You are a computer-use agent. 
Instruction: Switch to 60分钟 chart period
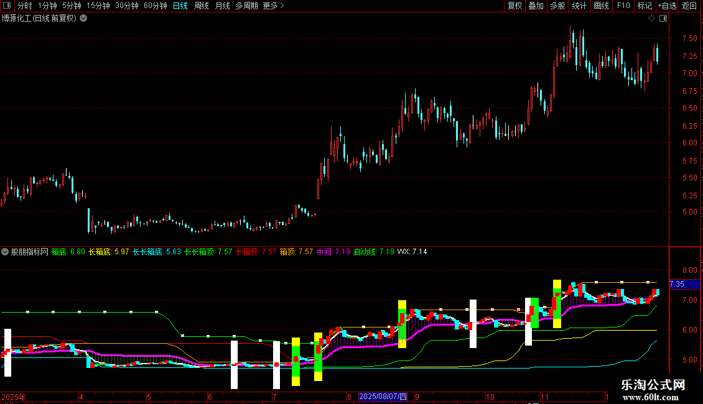(x=155, y=6)
